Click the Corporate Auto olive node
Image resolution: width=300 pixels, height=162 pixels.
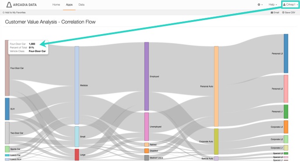[x=216, y=141]
